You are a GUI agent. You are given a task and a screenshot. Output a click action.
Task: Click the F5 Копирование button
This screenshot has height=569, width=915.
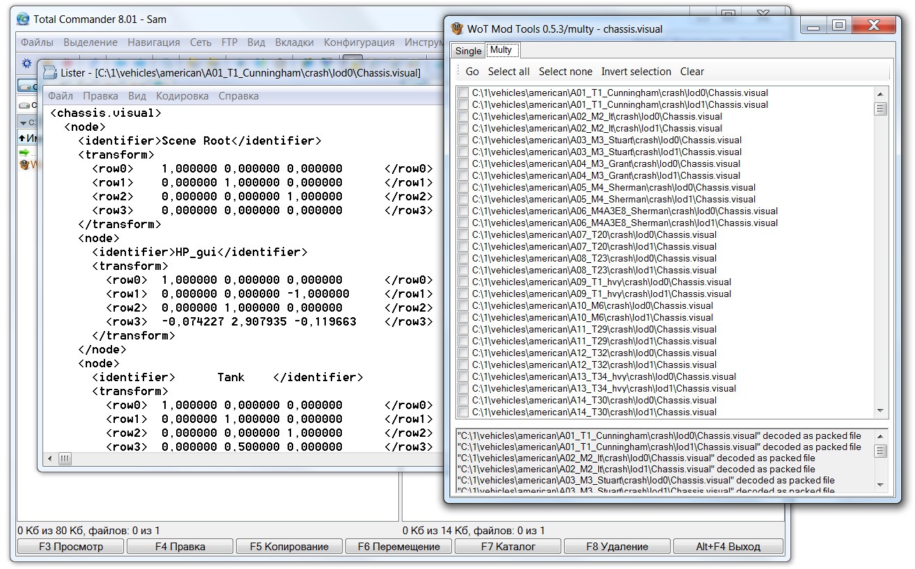coord(289,547)
